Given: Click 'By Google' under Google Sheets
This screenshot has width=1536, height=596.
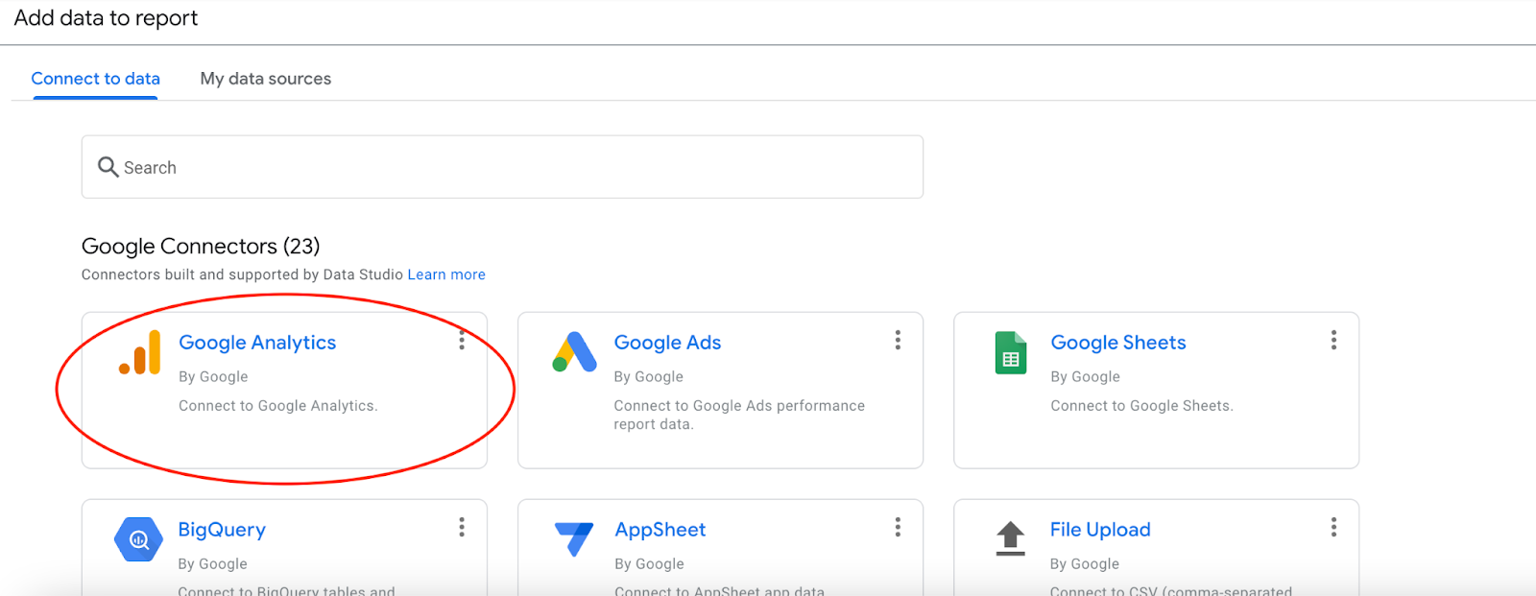Looking at the screenshot, I should [1085, 377].
